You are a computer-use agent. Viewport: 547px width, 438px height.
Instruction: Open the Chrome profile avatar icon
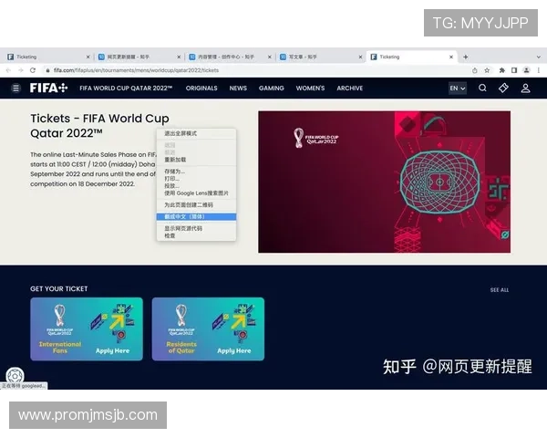[526, 70]
